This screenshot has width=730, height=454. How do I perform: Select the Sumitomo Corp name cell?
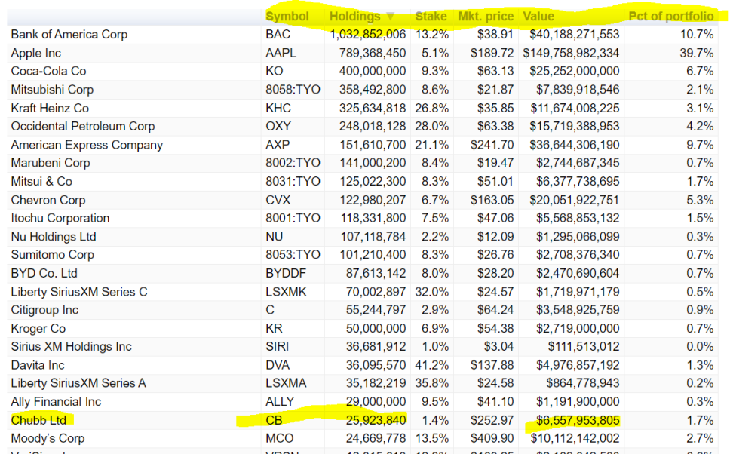tap(53, 255)
